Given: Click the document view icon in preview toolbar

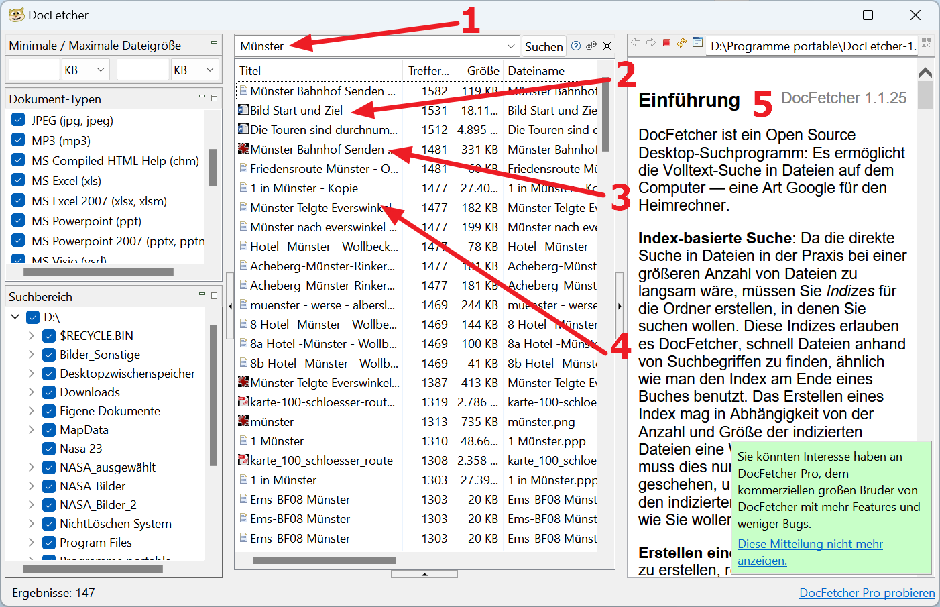Looking at the screenshot, I should tap(697, 43).
